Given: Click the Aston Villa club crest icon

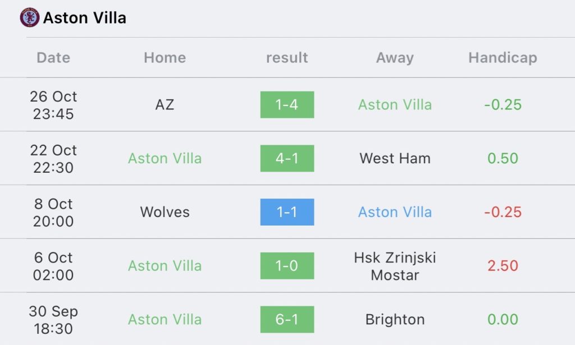Looking at the screenshot, I should (x=29, y=17).
